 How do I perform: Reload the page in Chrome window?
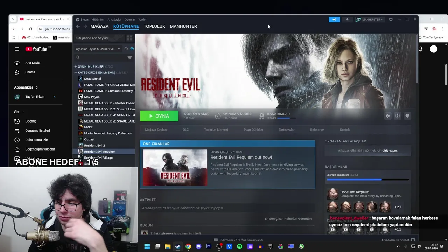coord(30,29)
